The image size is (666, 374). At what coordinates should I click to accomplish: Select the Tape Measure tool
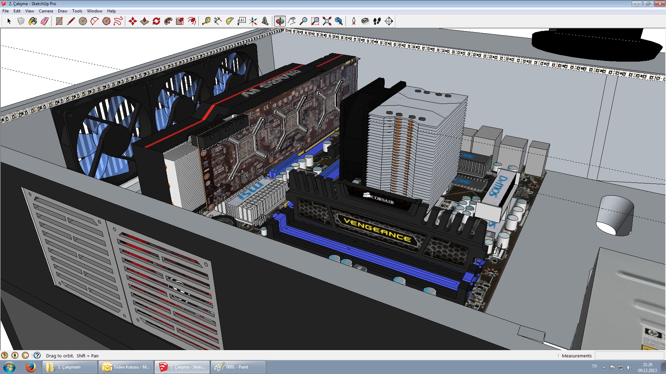click(206, 21)
